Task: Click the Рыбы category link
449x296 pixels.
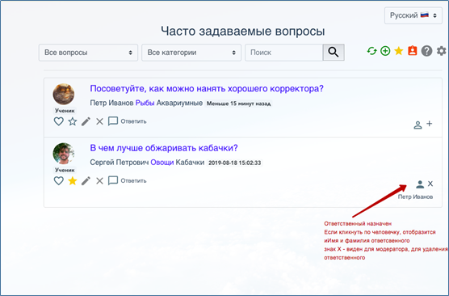Action: tap(145, 103)
